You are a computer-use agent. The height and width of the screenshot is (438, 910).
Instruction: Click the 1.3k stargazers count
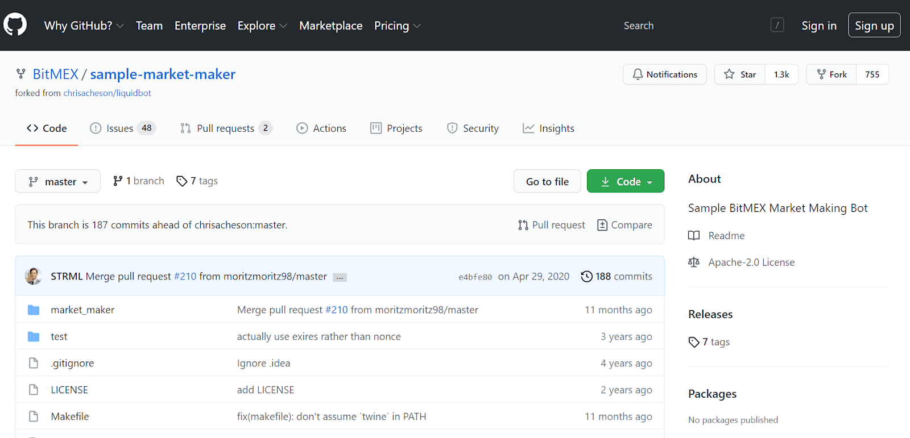(781, 74)
